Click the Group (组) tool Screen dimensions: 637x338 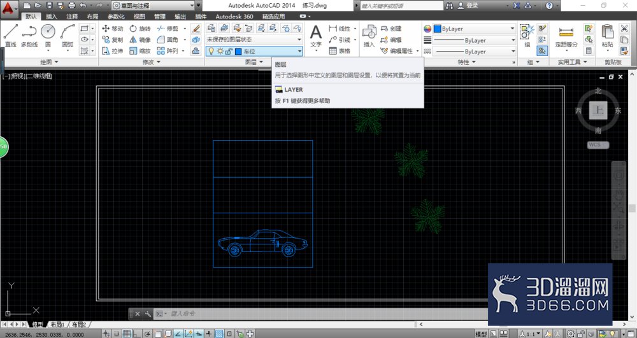pos(527,36)
